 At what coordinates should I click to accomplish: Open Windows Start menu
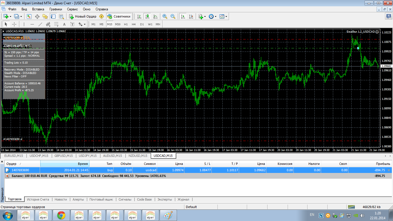[7, 215]
